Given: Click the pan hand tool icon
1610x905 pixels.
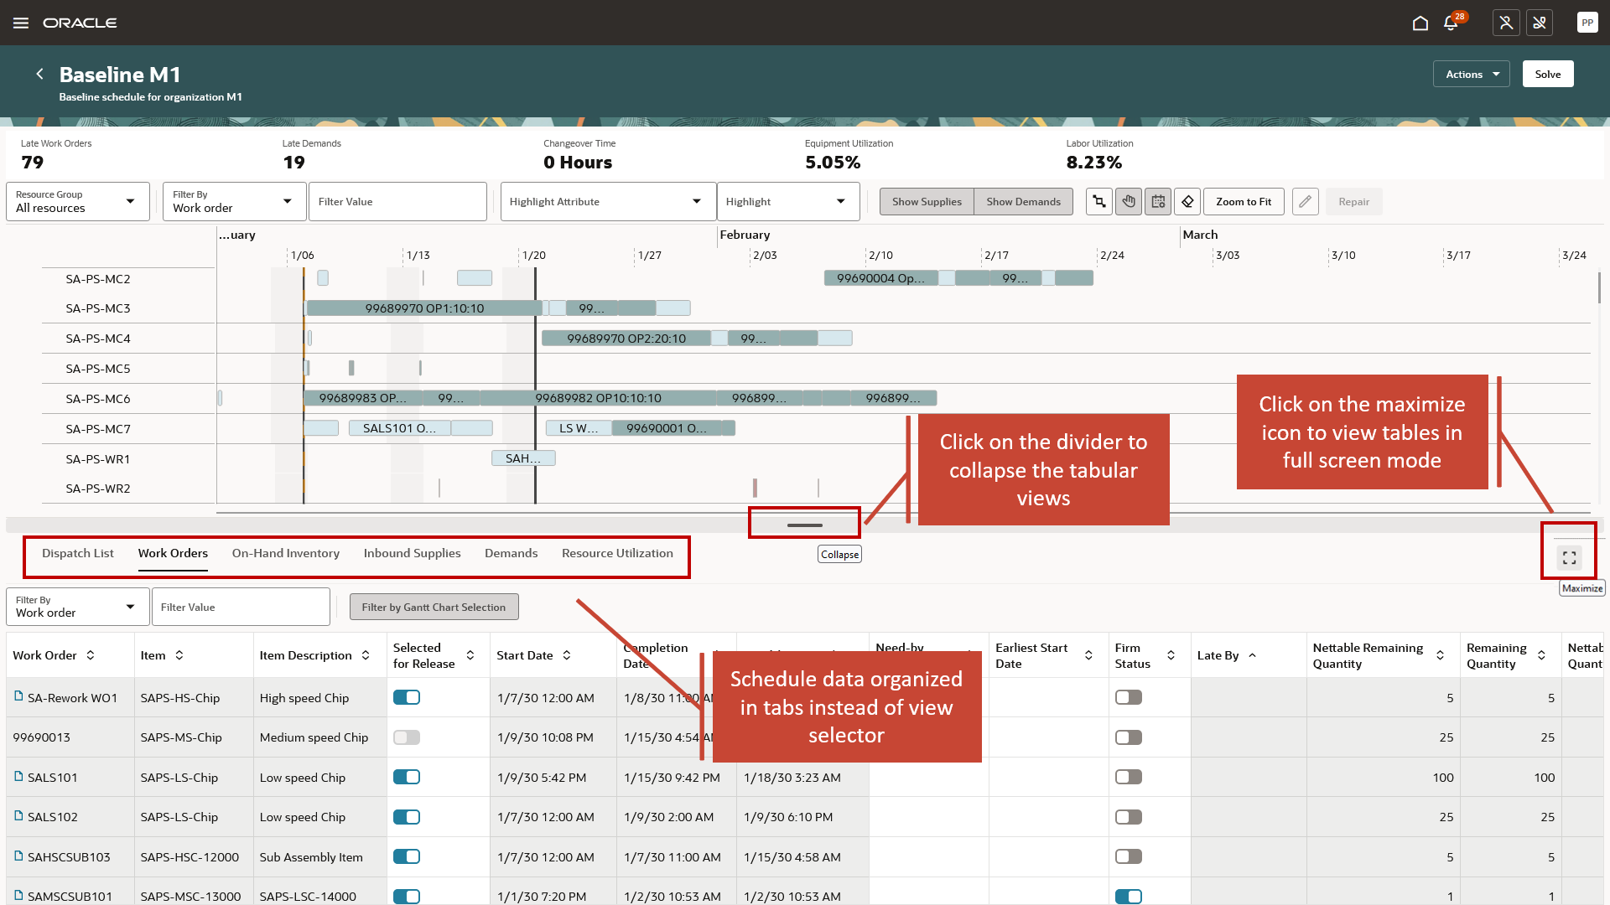Looking at the screenshot, I should point(1129,202).
